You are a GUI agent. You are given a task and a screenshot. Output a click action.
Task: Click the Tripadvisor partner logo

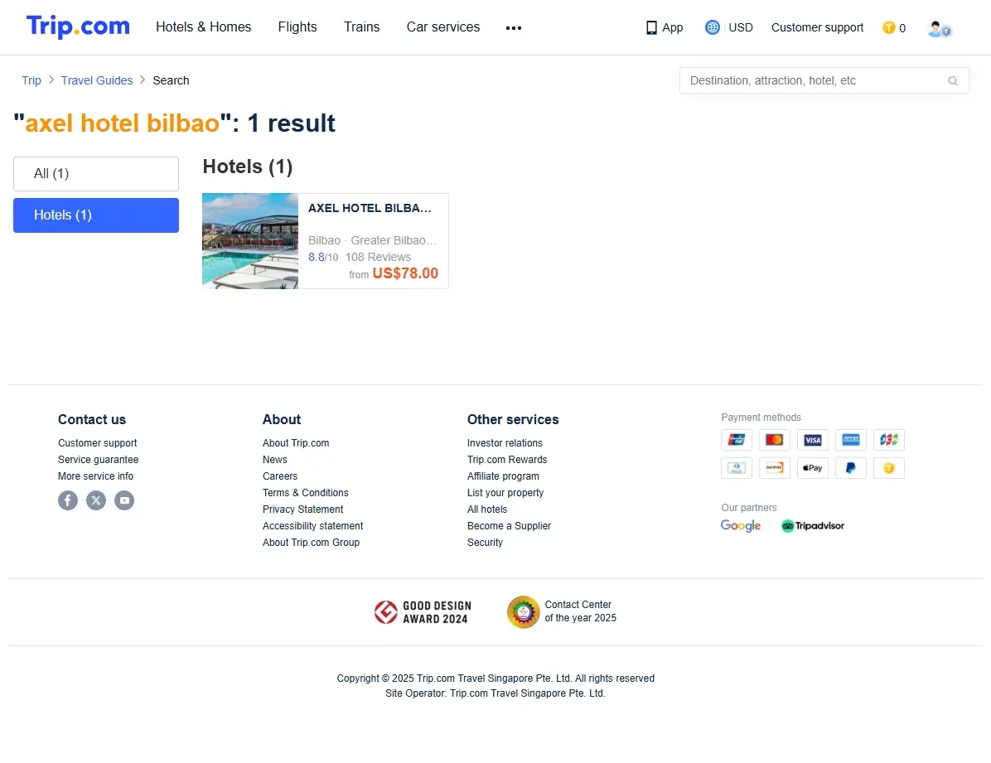(813, 526)
